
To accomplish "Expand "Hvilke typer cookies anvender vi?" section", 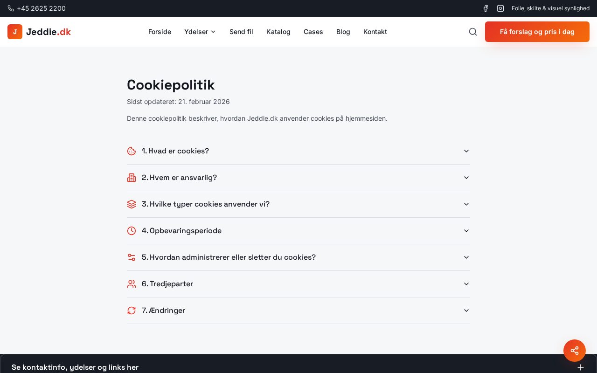I will (x=205, y=204).
